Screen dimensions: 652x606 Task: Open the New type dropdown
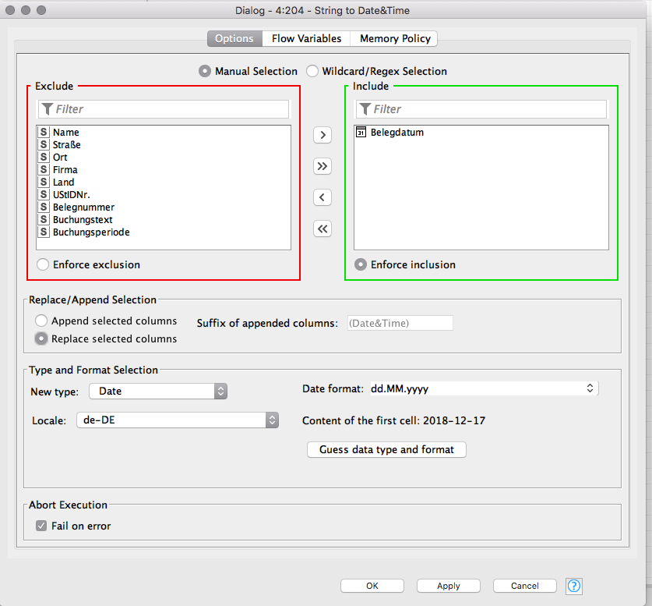158,391
